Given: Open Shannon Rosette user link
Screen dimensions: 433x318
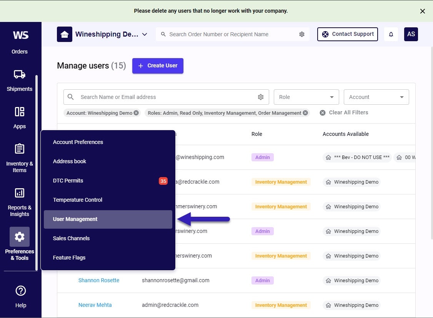Looking at the screenshot, I should coord(99,280).
